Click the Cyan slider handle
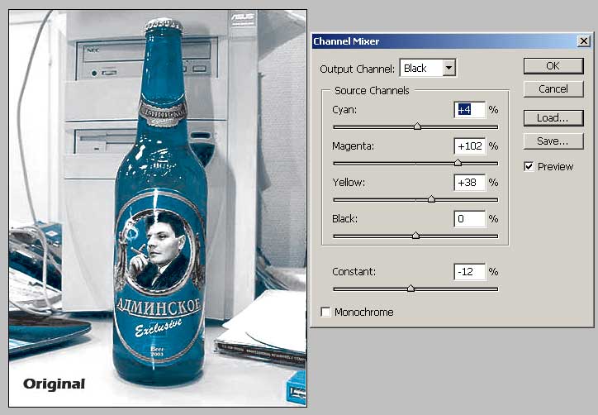 (x=418, y=126)
